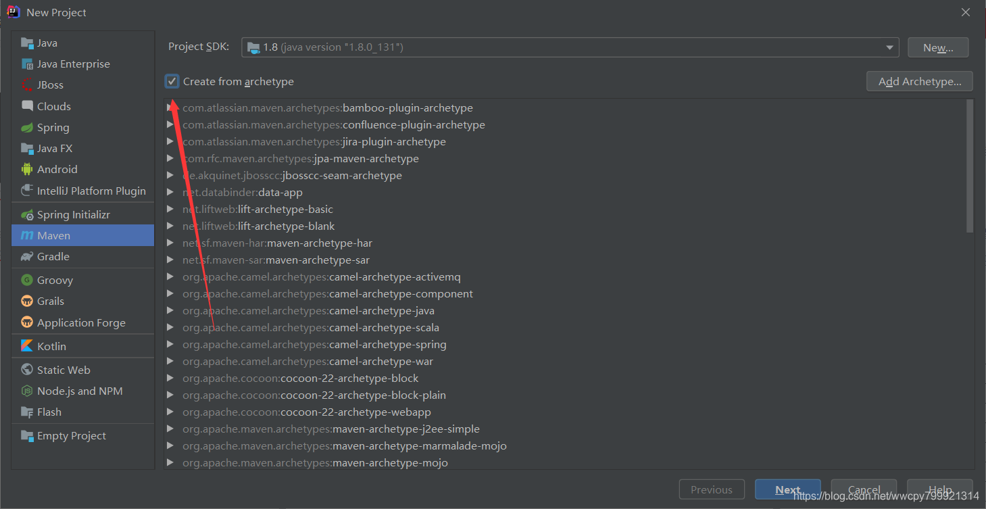
Task: Select maven-archetype-har entry
Action: (277, 243)
